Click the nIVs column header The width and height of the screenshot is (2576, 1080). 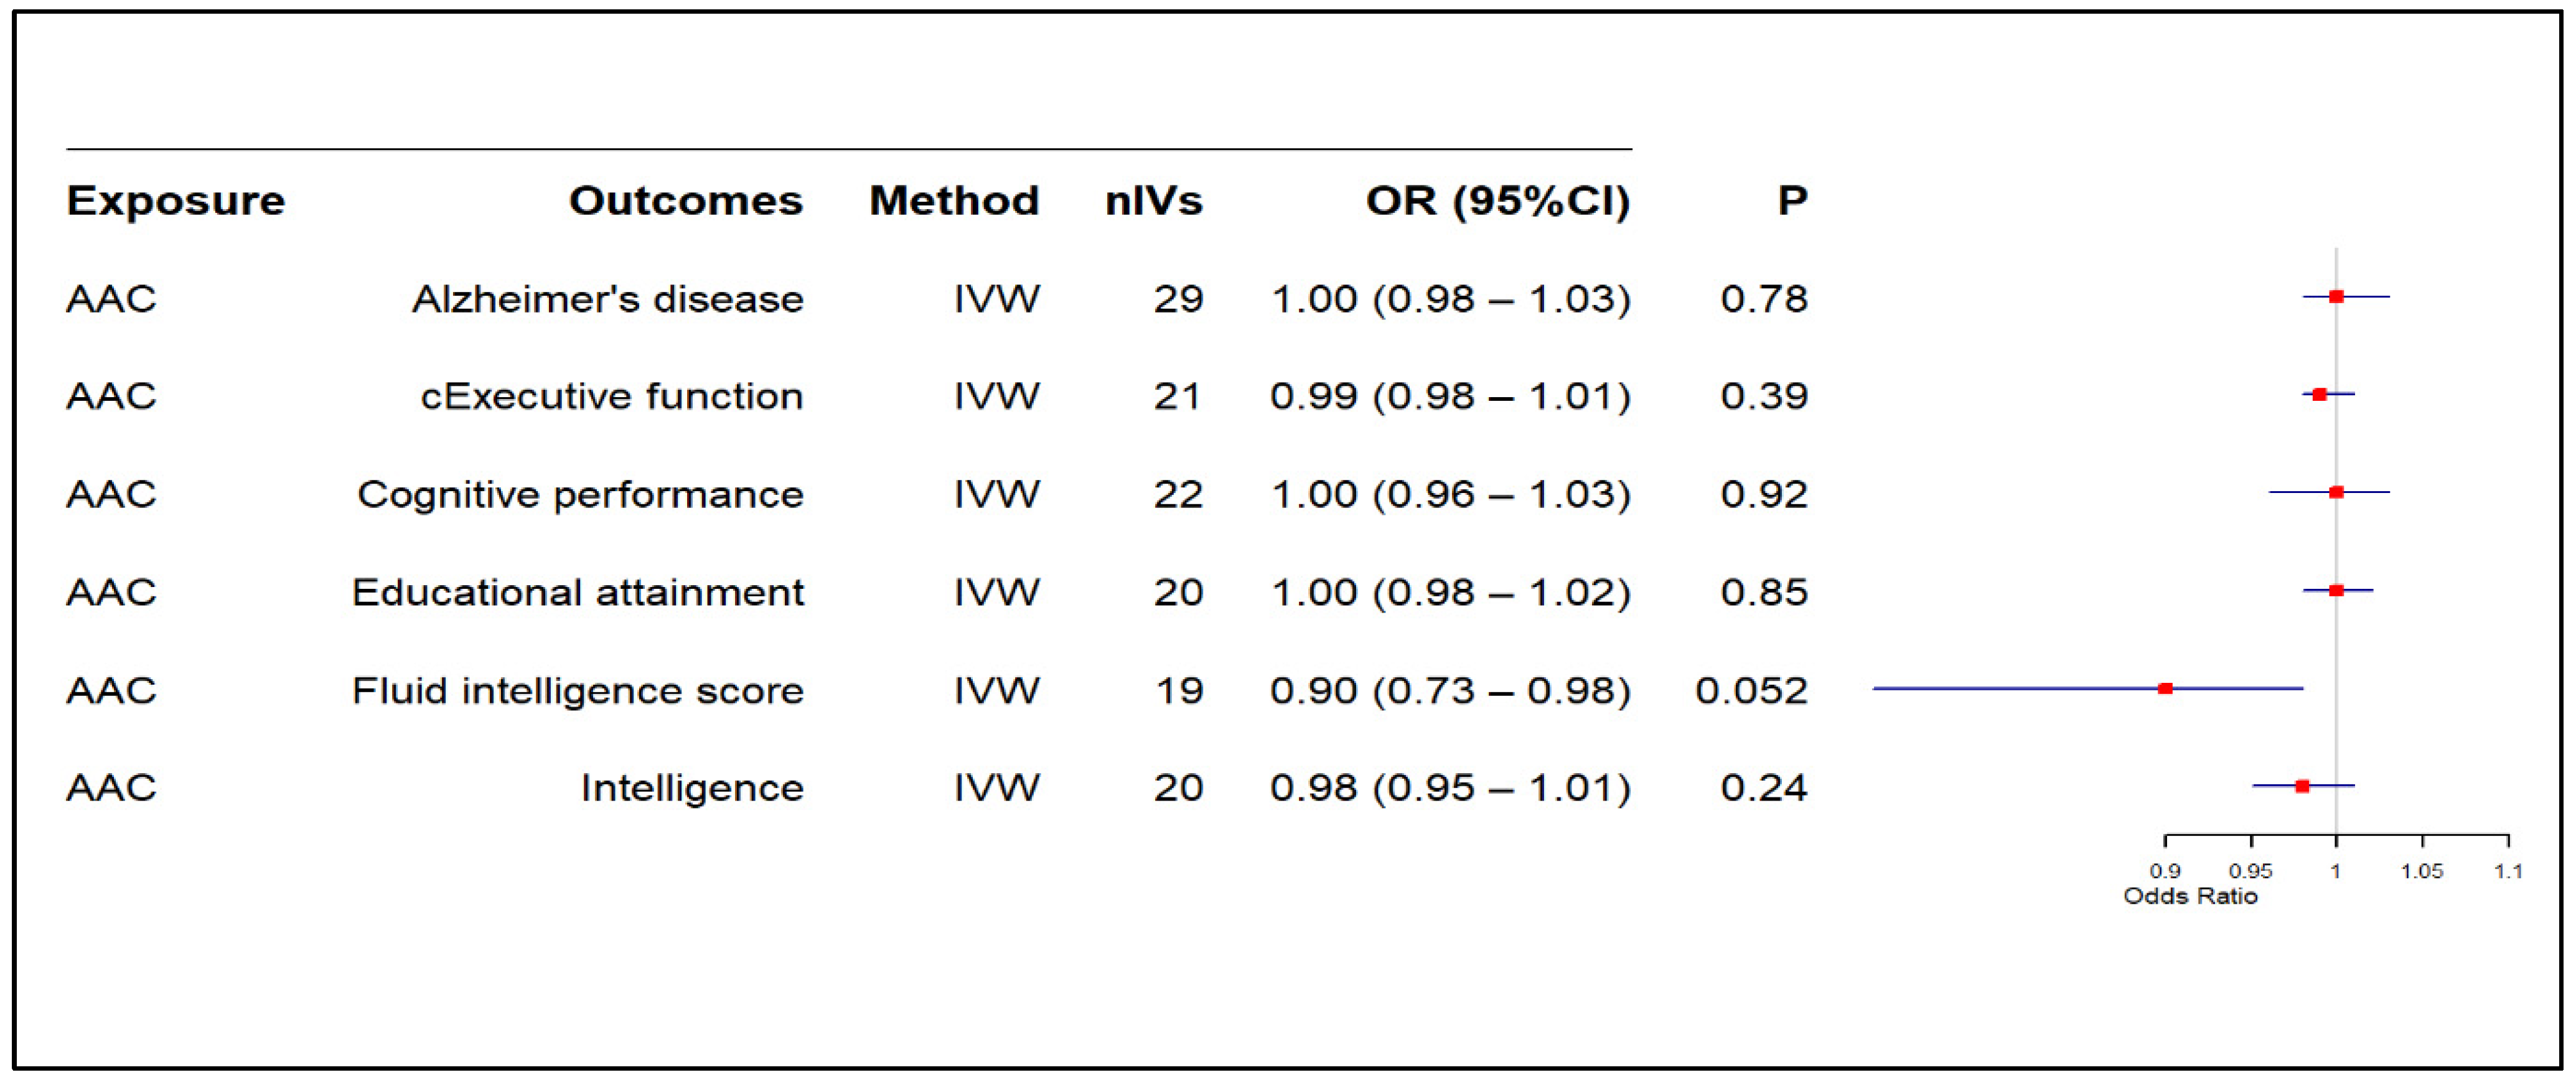tap(1153, 201)
